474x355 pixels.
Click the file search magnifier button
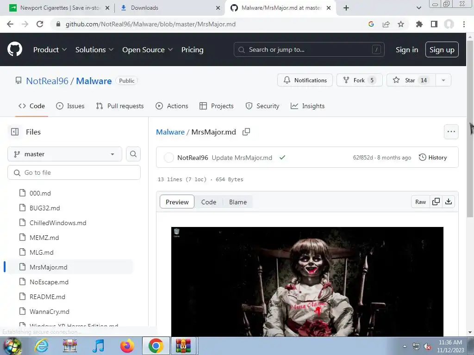tap(133, 154)
